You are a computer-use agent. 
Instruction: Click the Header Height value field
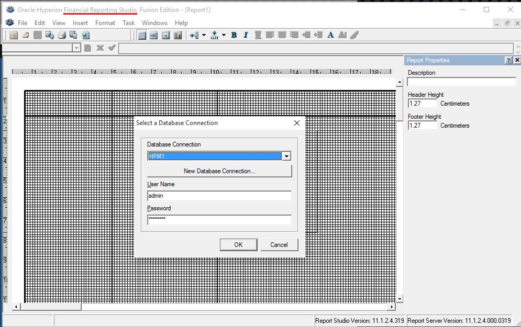tap(423, 103)
